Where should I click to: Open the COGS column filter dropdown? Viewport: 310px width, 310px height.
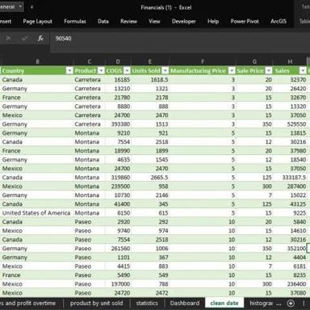(127, 71)
